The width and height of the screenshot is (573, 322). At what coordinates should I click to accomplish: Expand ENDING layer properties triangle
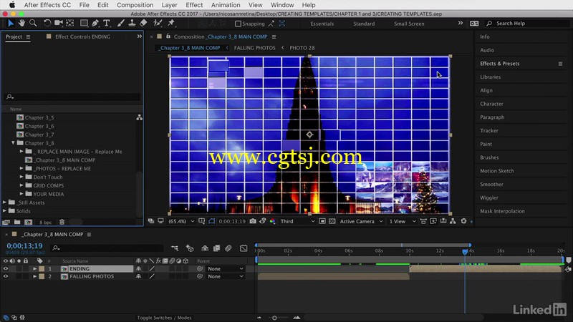(x=34, y=269)
